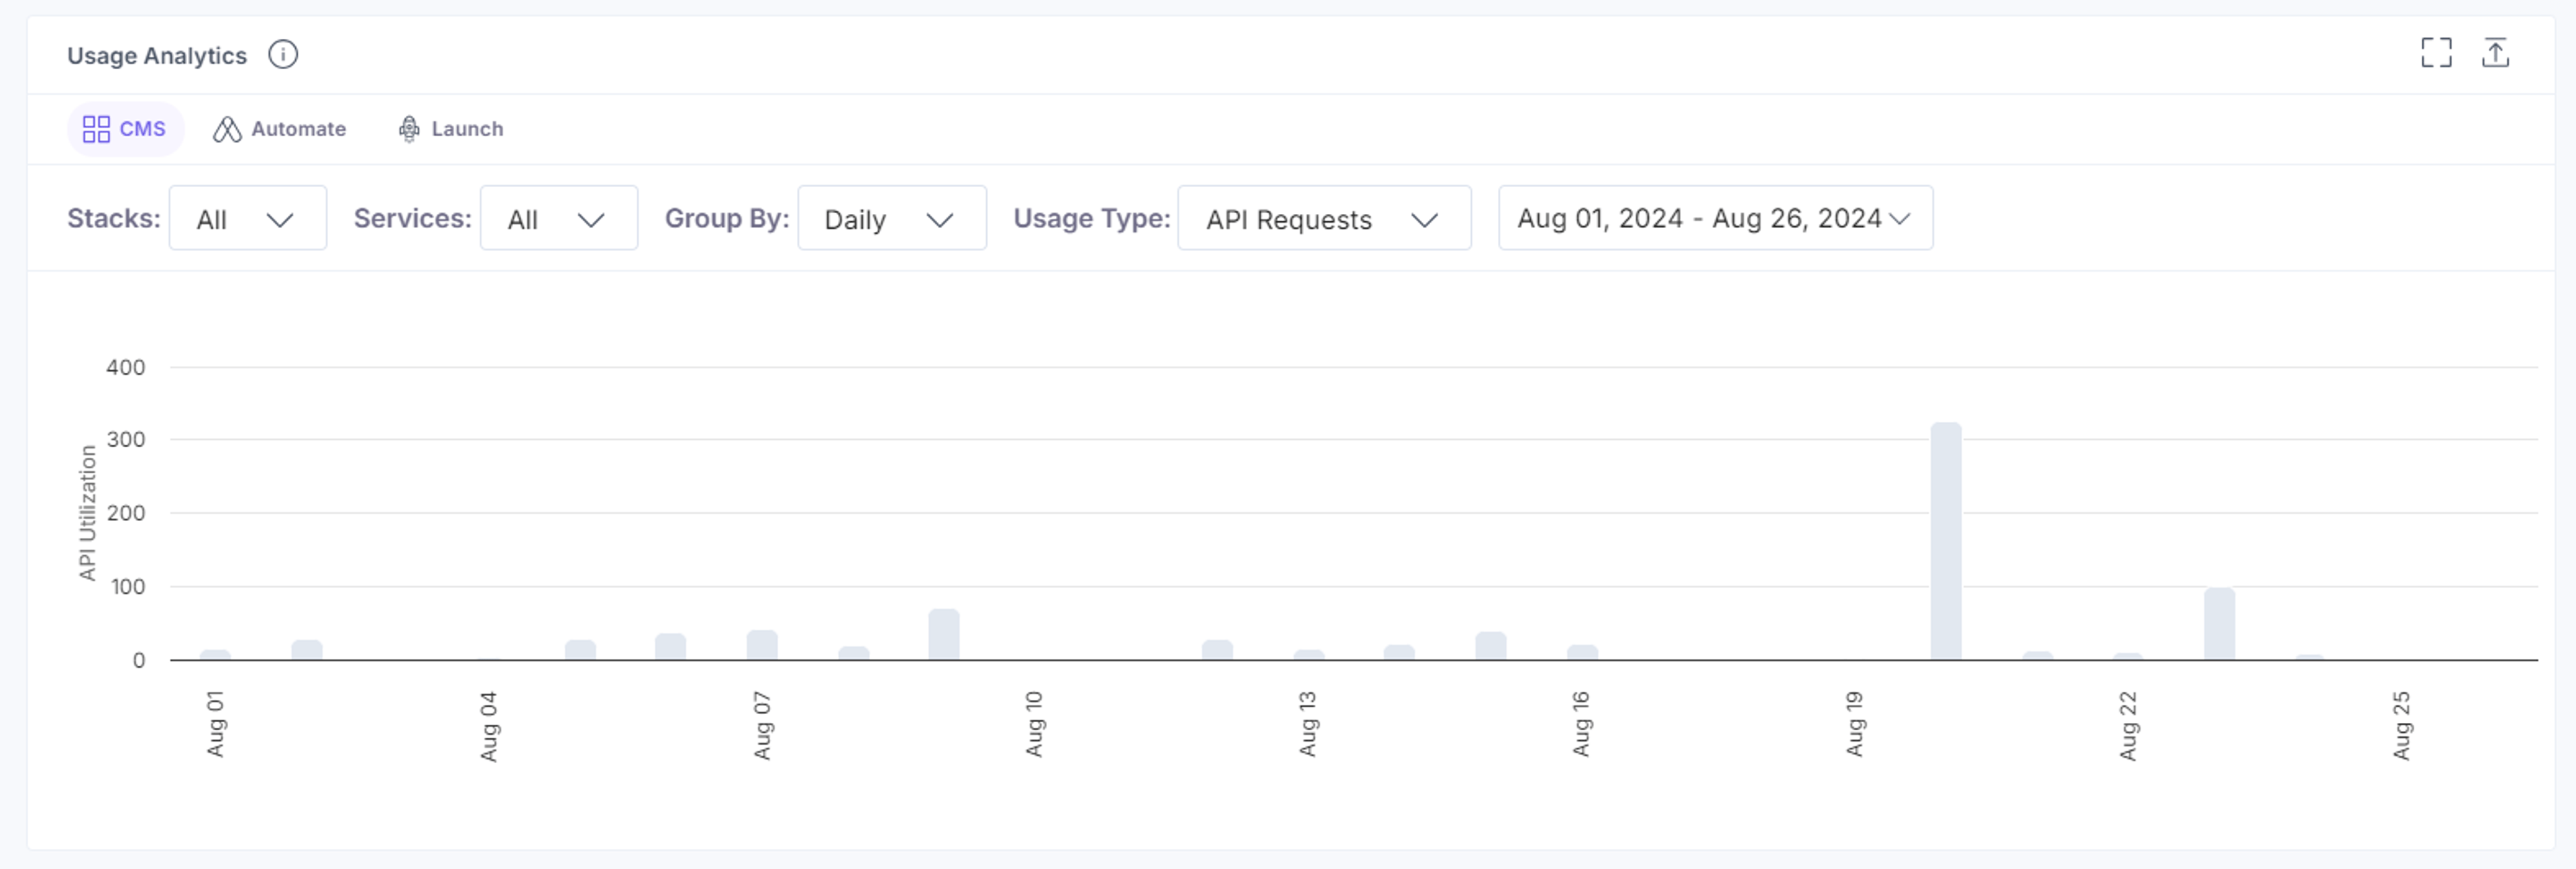Click the Aug 07 bar in the chart
The height and width of the screenshot is (869, 2576).
coord(762,645)
